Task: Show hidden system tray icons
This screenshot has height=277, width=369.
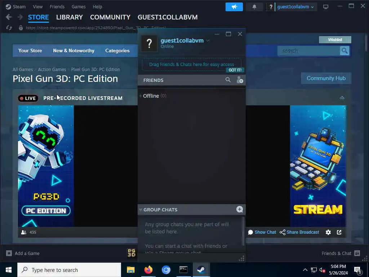Action: coord(305,270)
